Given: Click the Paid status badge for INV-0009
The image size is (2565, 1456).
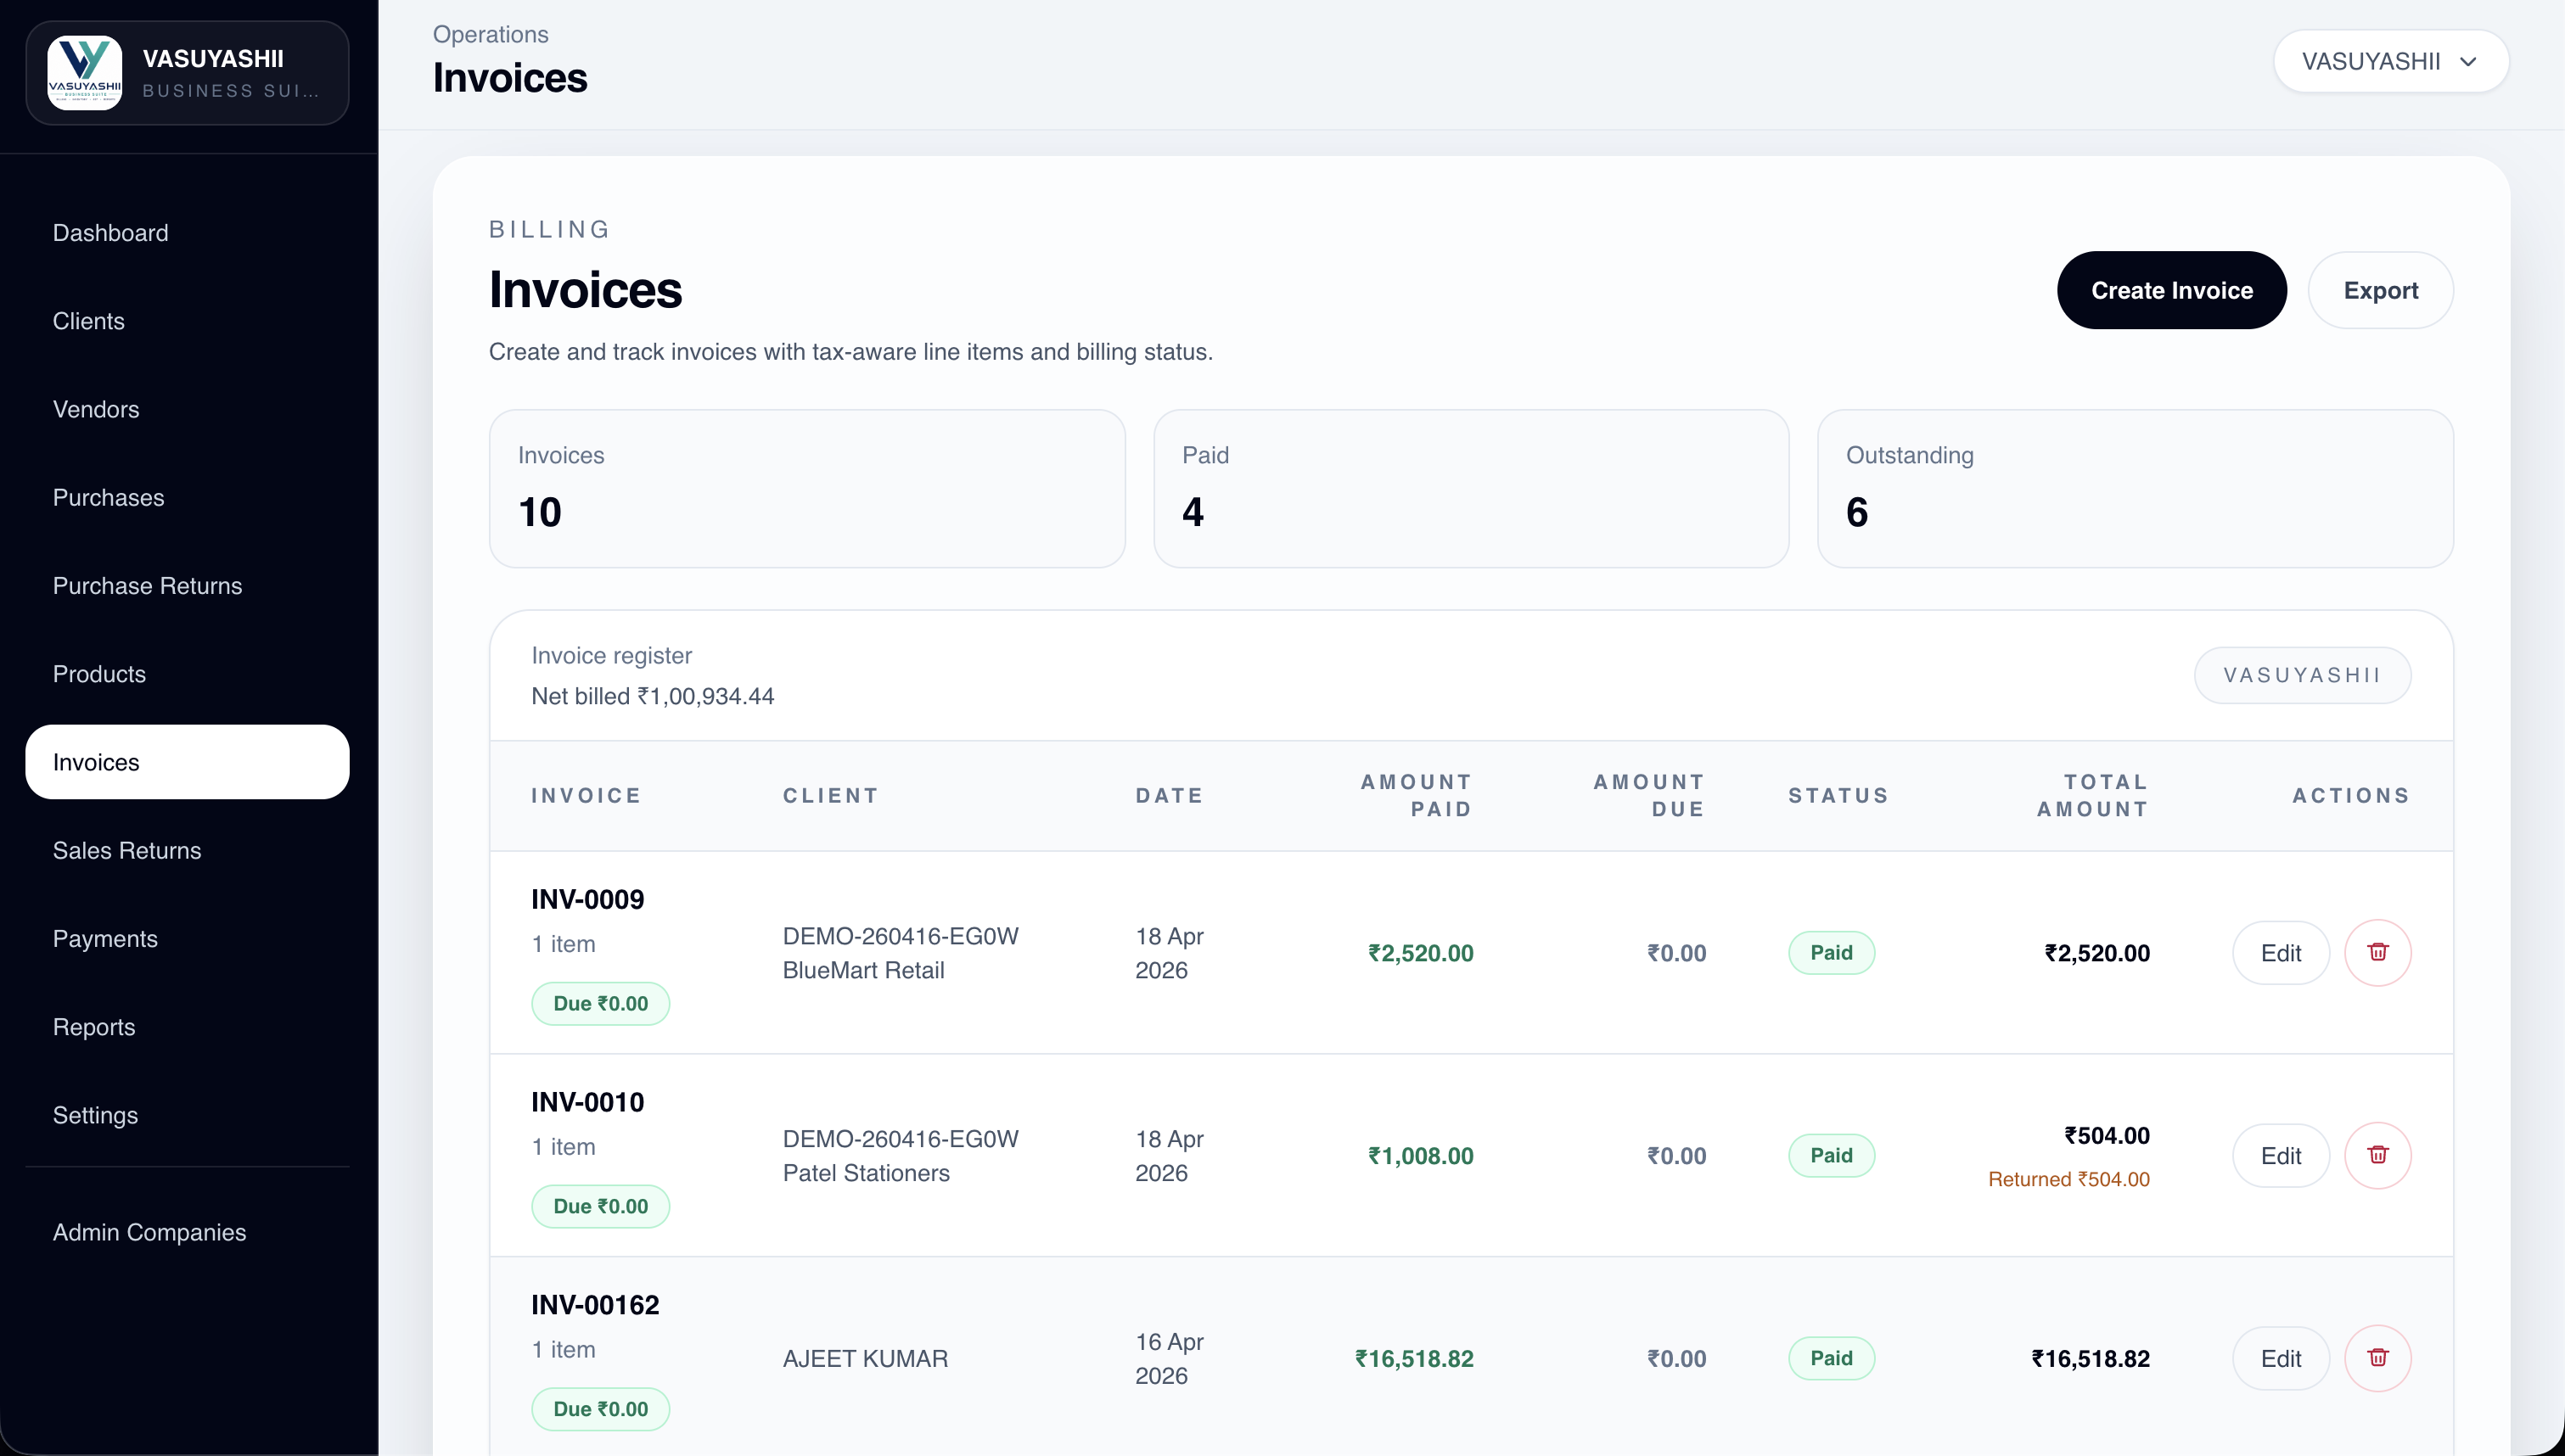Looking at the screenshot, I should [x=1831, y=953].
